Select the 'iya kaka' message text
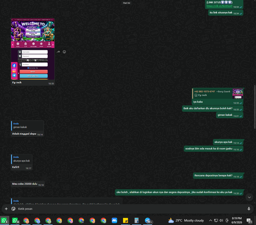256x225 pixels. click(x=198, y=102)
